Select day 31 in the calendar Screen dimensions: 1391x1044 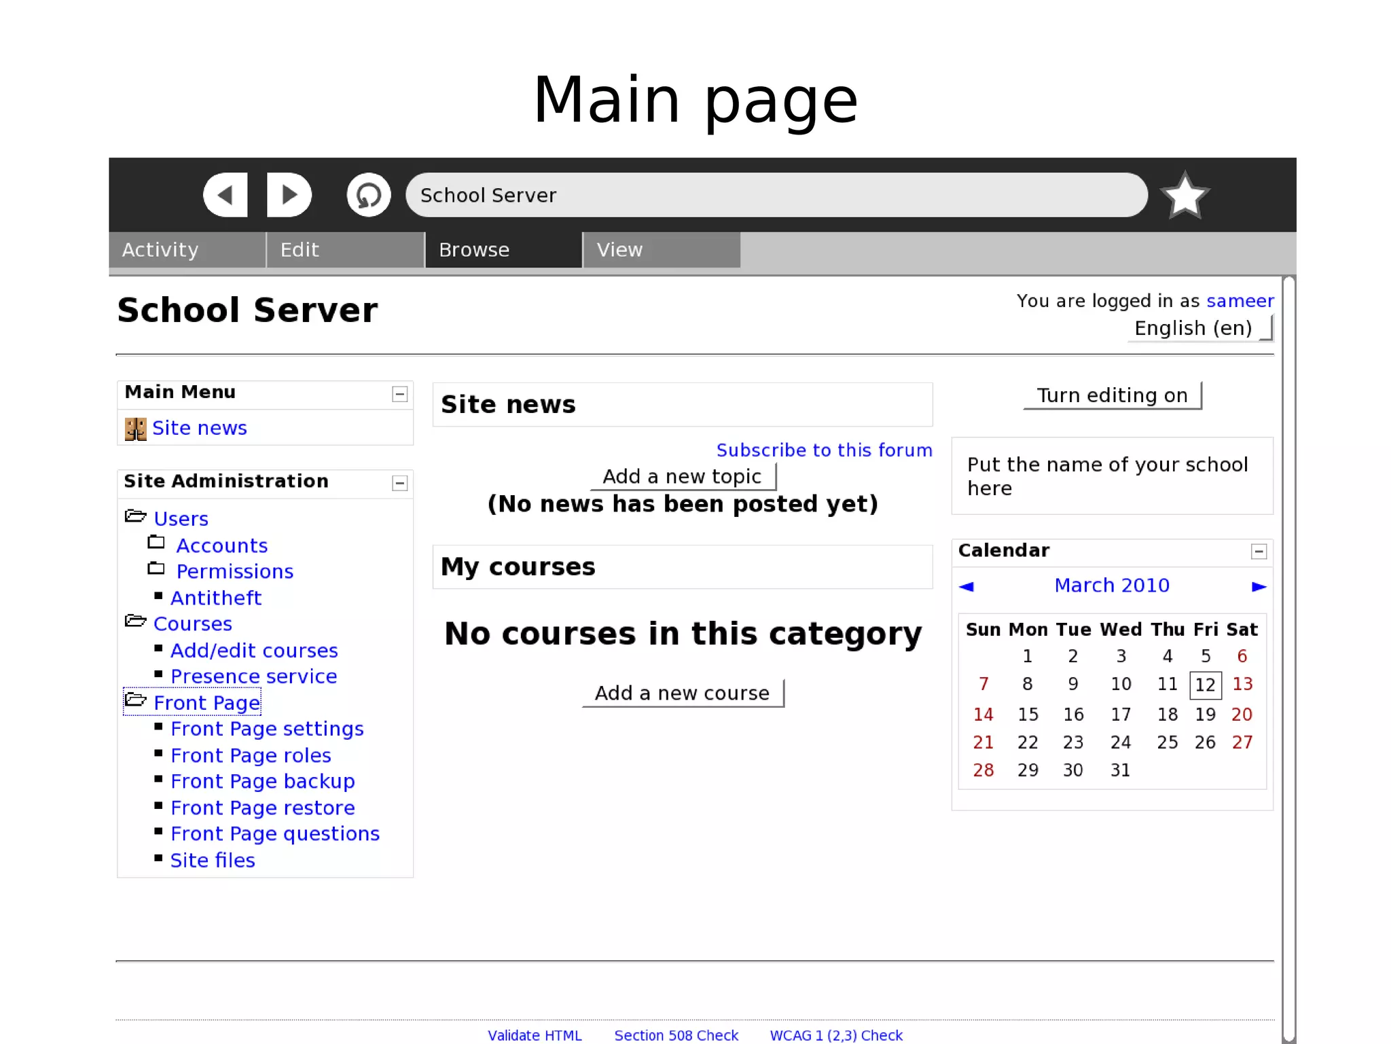1120,770
